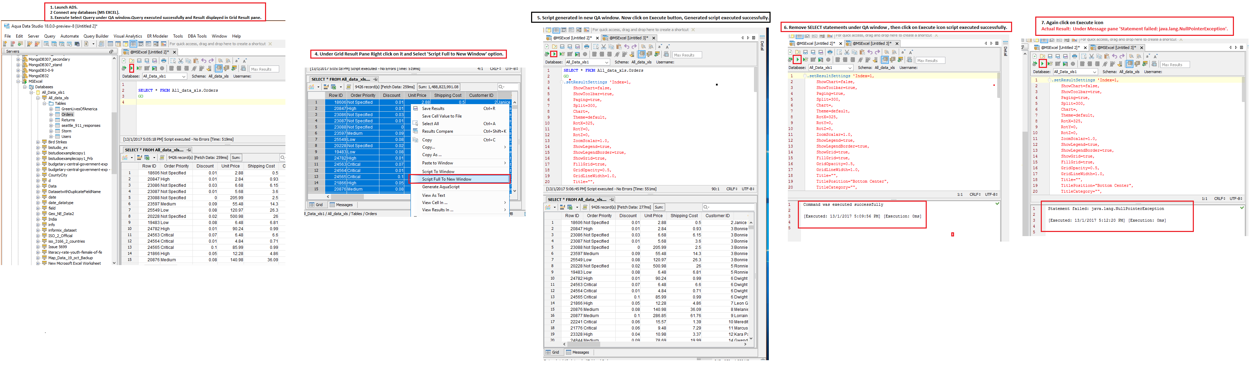Screen dimensions: 1255x375
Task: Click Servers panel restore/float icon
Action: coord(111,52)
